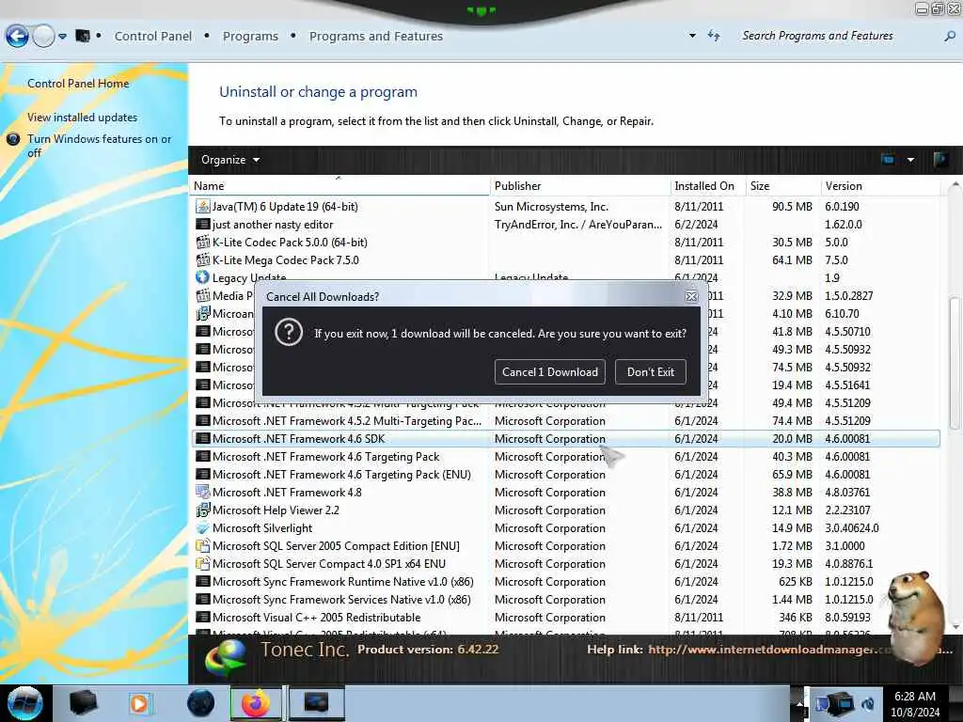This screenshot has height=722, width=963.
Task: Select Microsoft .NET Framework 4.8 icon
Action: pyautogui.click(x=203, y=493)
